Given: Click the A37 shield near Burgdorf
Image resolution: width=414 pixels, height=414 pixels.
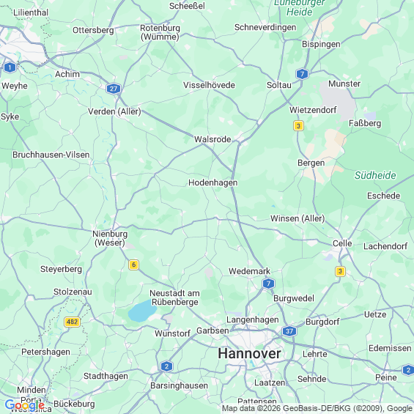Looking at the screenshot, I should pyautogui.click(x=289, y=331).
